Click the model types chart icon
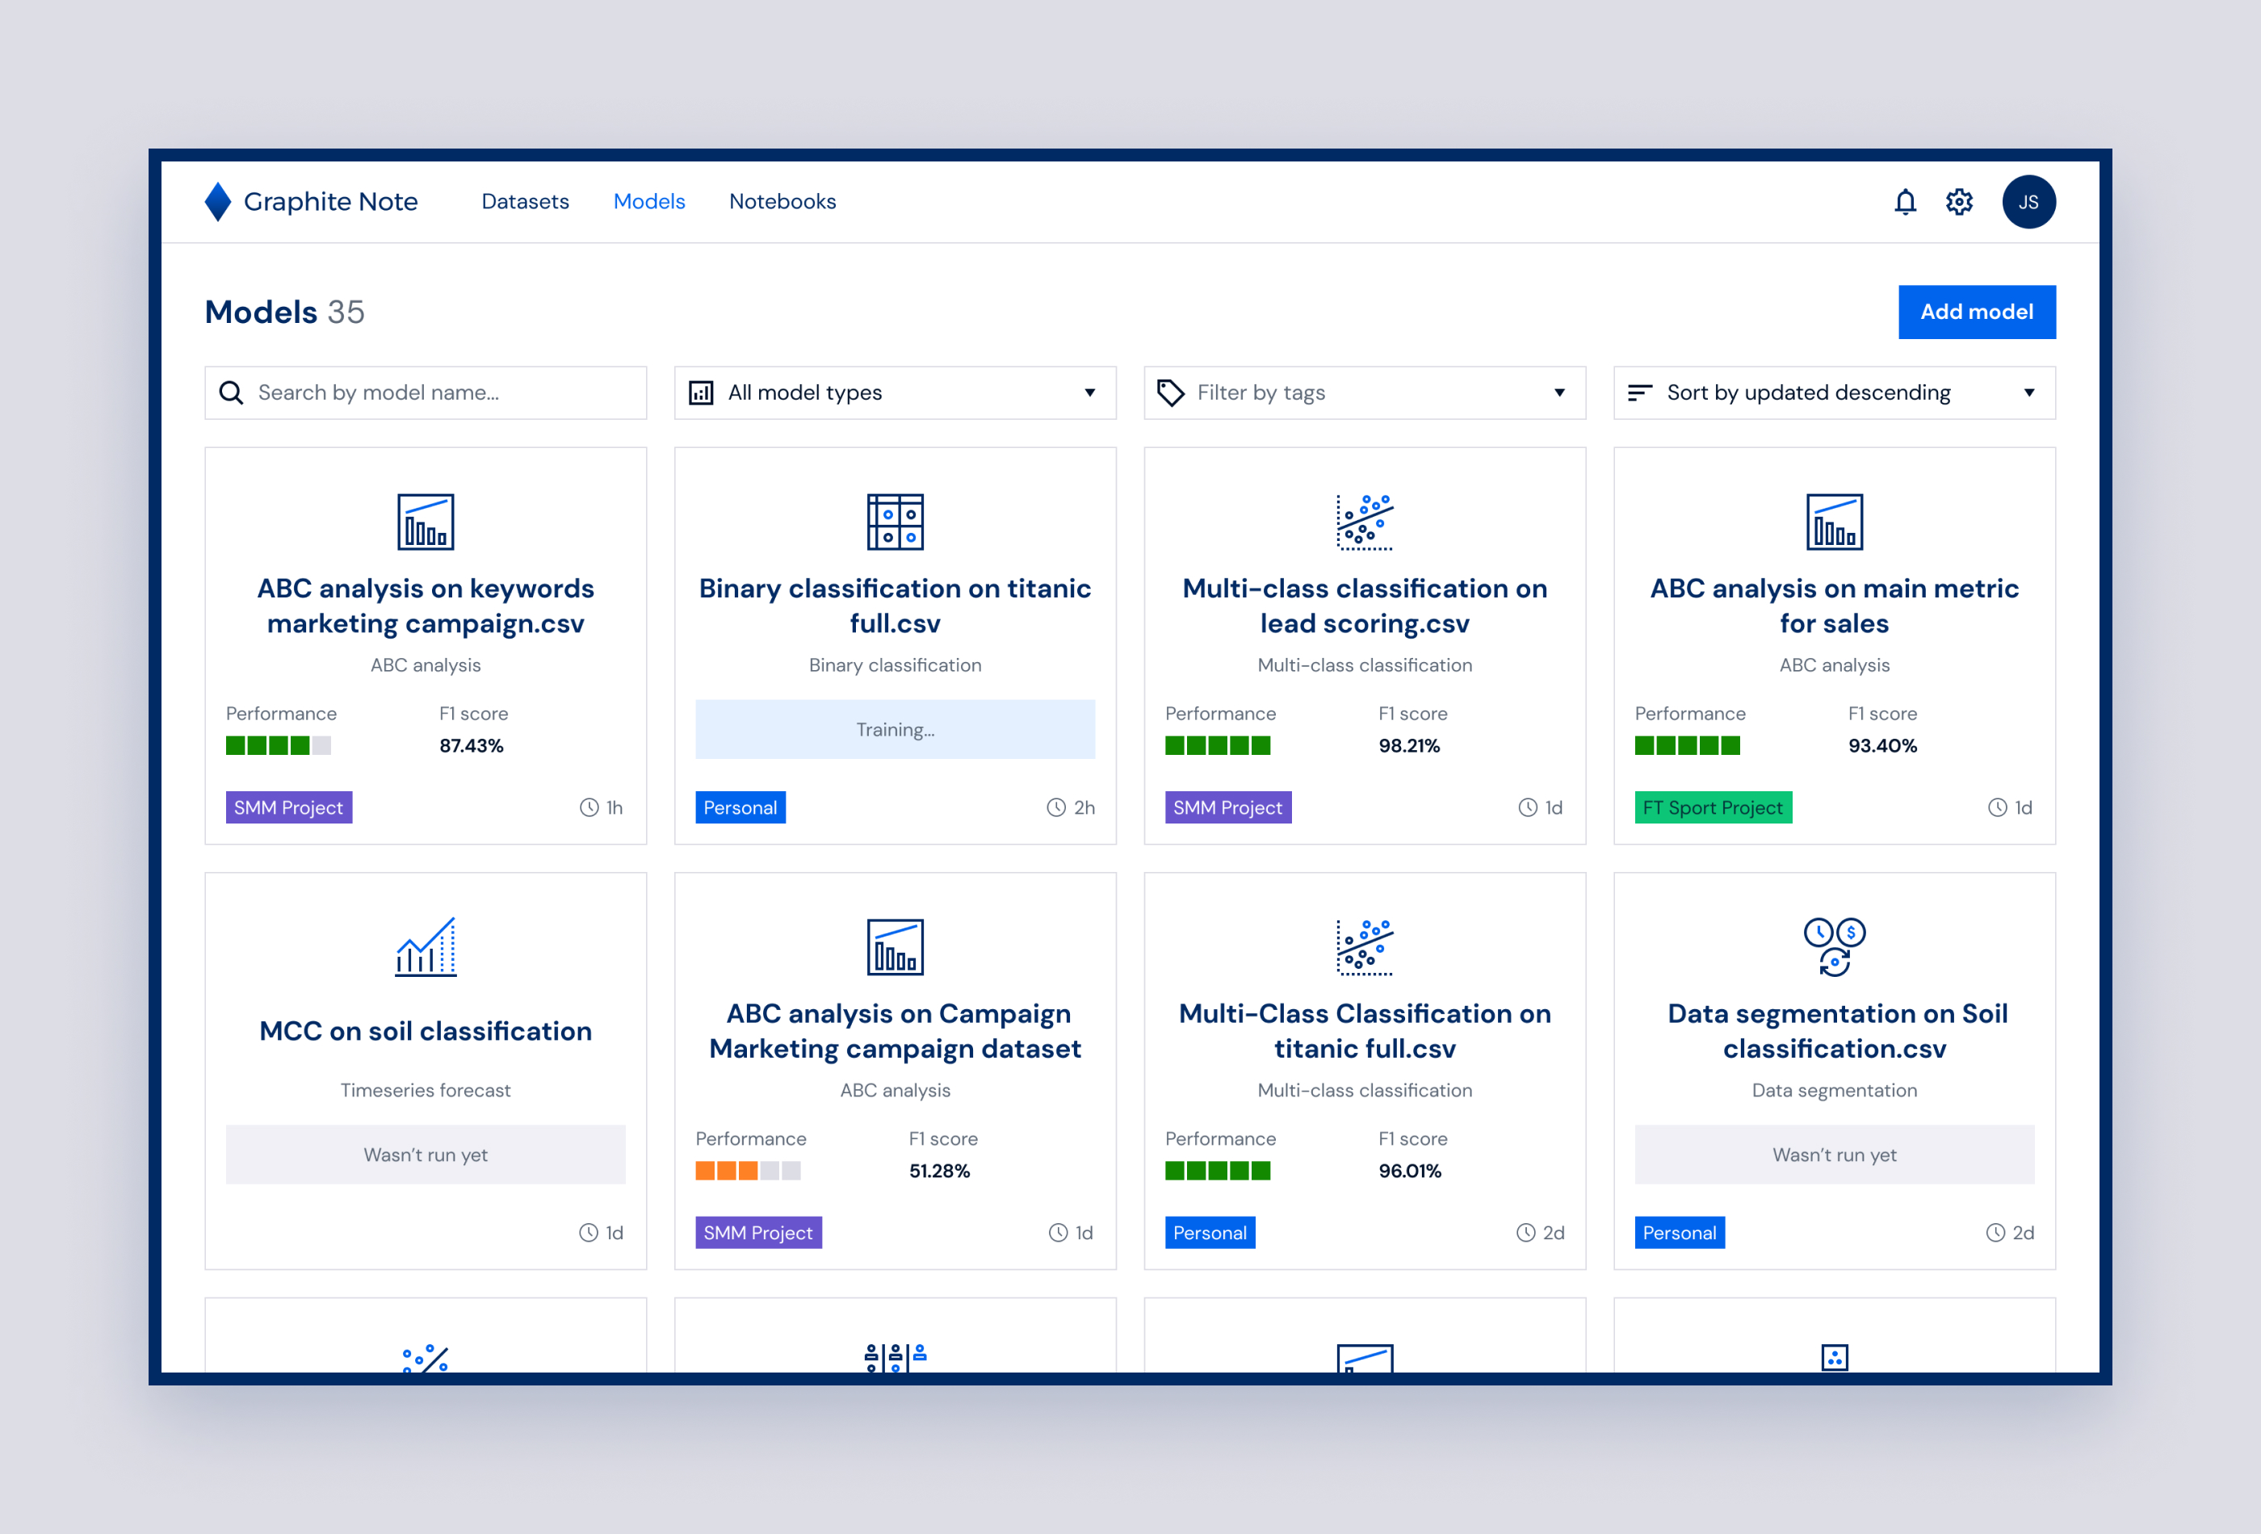This screenshot has height=1534, width=2261. pyautogui.click(x=700, y=393)
